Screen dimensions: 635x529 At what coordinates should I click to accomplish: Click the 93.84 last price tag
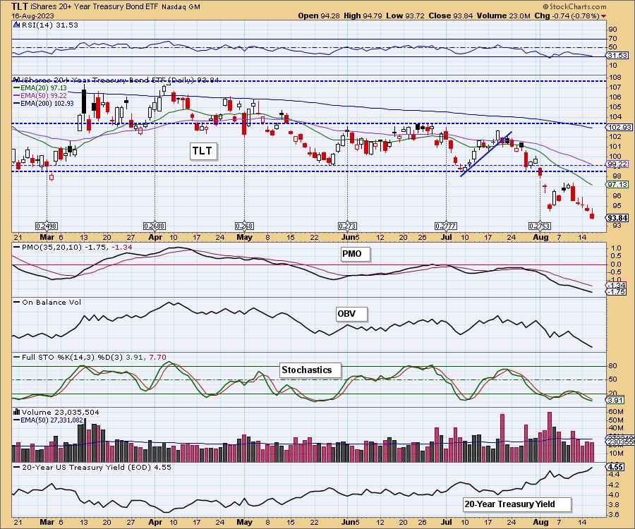(x=617, y=218)
